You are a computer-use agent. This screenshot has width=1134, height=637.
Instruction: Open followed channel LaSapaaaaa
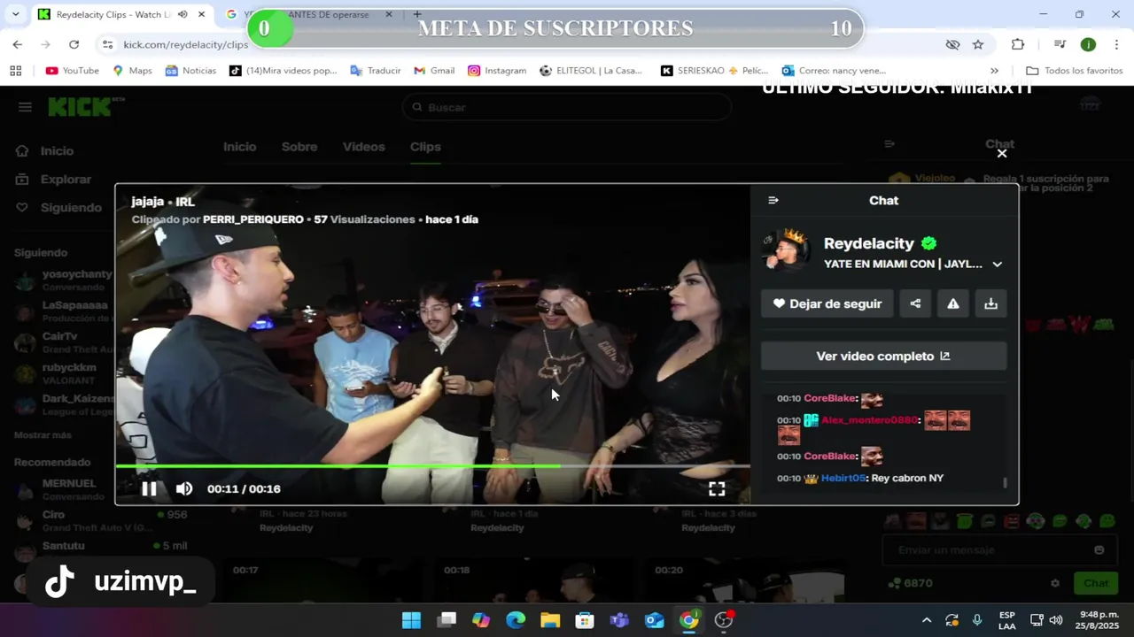(74, 305)
